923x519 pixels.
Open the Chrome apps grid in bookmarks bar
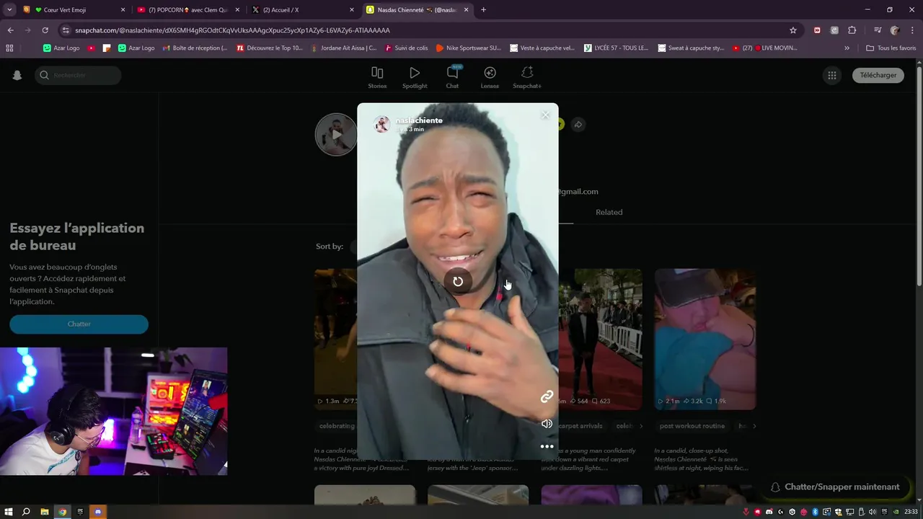click(9, 48)
